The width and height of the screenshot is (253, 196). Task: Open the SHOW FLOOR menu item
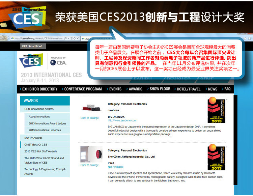pos(159,89)
